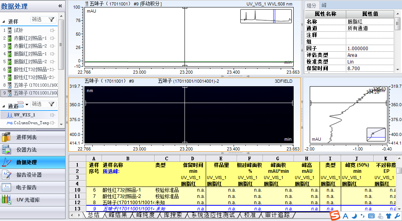402x221 pixels.
Task: Open the channel overlay options dropdown
Action: click(27, 105)
